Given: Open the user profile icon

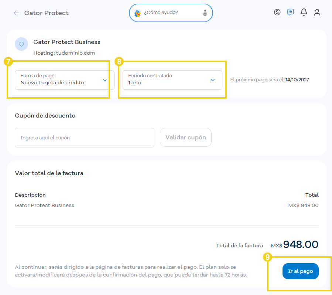Looking at the screenshot, I should (x=317, y=12).
